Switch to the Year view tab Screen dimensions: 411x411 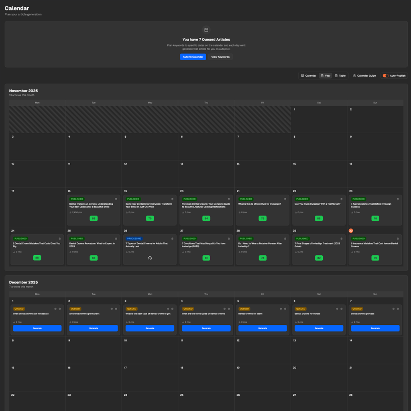(326, 75)
